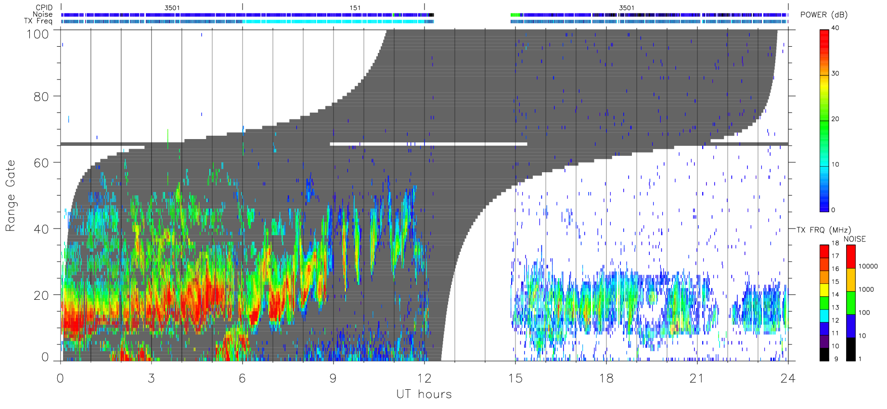The image size is (887, 409).
Task: Click the noise legend value '1000'
Action: click(866, 289)
